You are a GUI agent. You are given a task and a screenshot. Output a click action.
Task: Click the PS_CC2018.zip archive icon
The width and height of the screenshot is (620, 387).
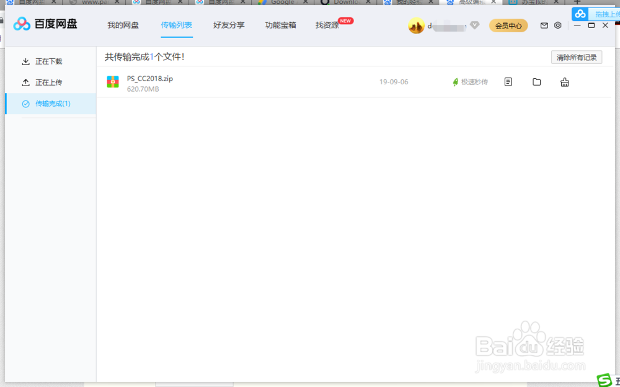(113, 82)
